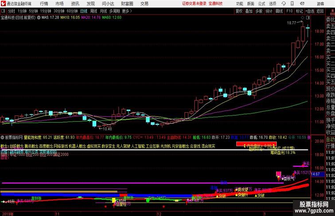Open the 股票指标网 indicator settings circle icon
The image size is (335, 216).
(x=2, y=137)
